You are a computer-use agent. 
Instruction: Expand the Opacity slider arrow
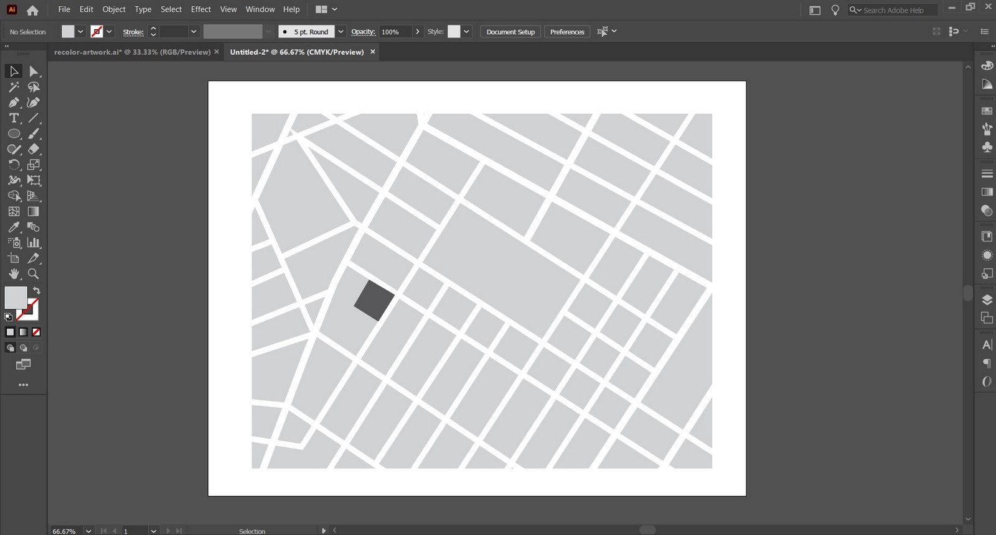click(417, 32)
